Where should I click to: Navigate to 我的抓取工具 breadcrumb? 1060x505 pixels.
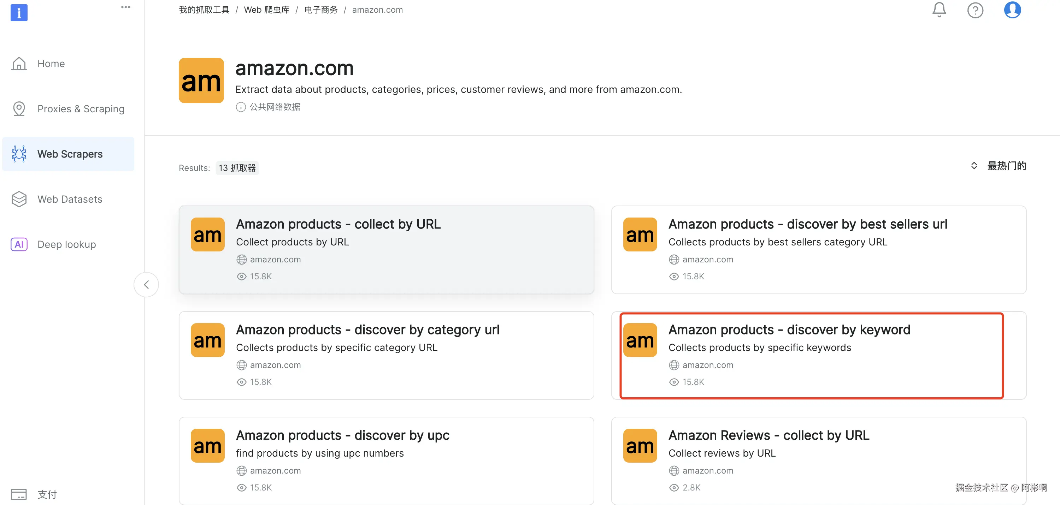204,10
